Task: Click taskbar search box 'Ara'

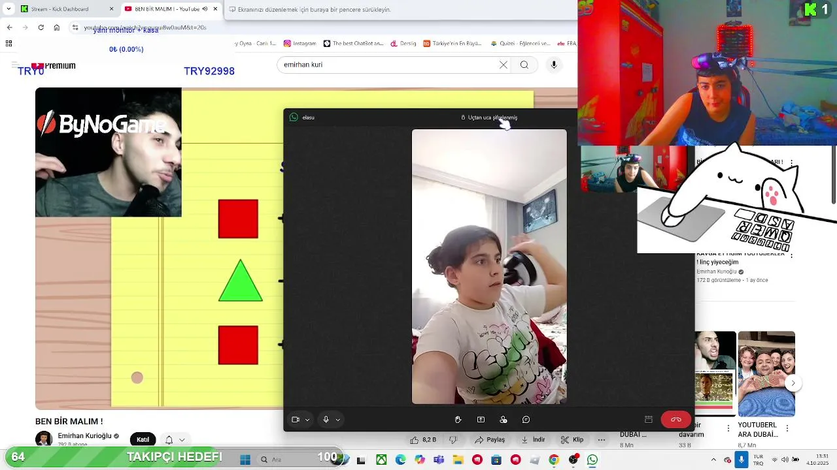Action: pos(296,460)
